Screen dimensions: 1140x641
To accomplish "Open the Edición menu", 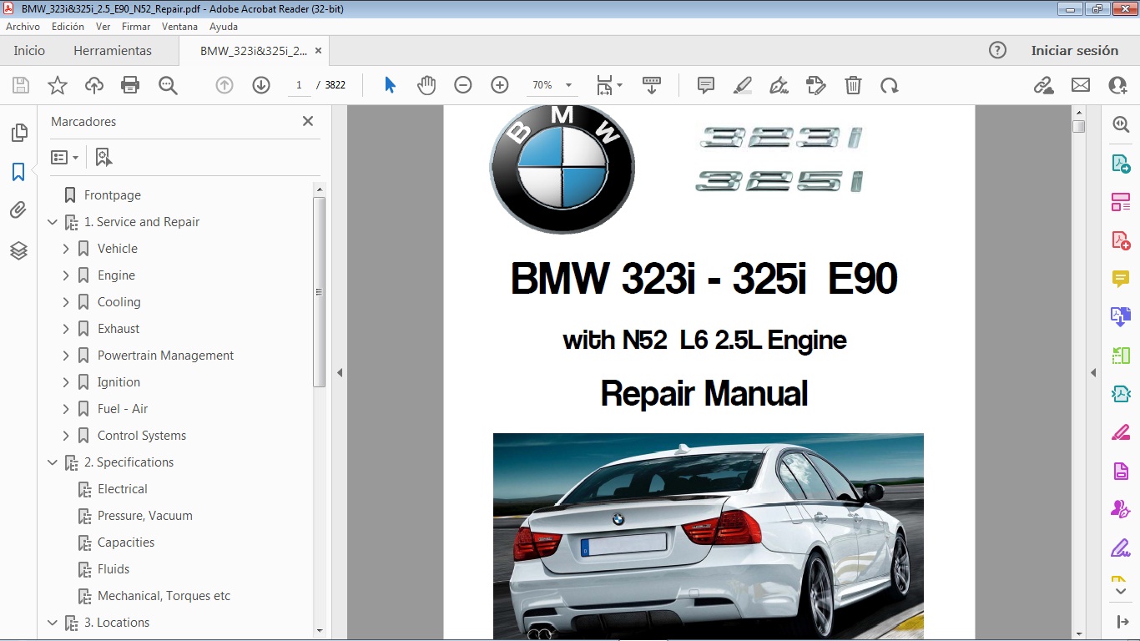I will 68,27.
